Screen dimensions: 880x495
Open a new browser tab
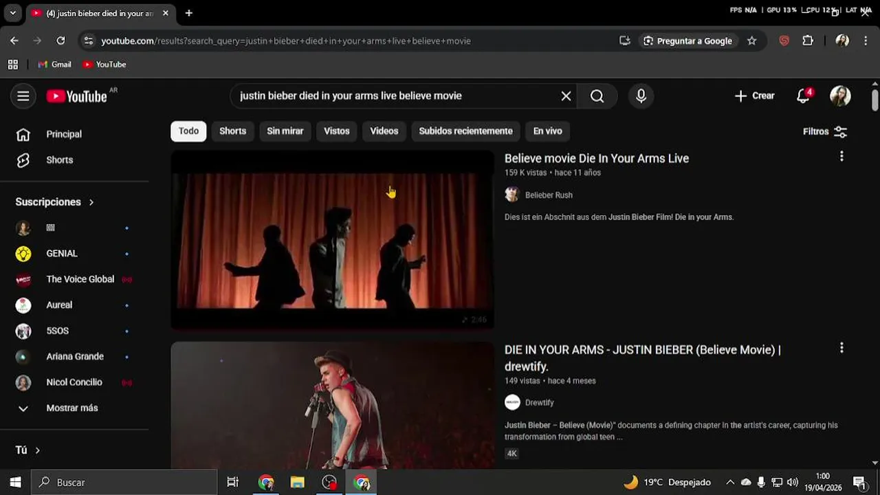coord(189,13)
